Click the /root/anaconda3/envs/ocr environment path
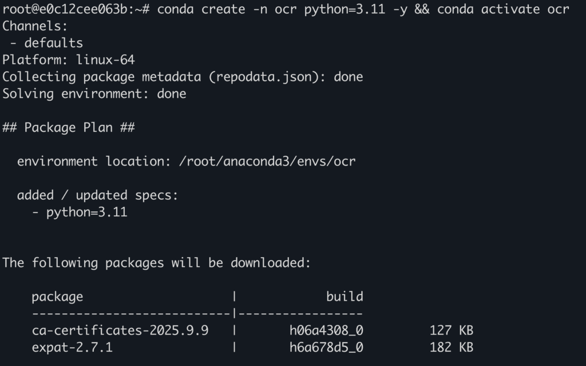This screenshot has height=366, width=586. click(267, 162)
